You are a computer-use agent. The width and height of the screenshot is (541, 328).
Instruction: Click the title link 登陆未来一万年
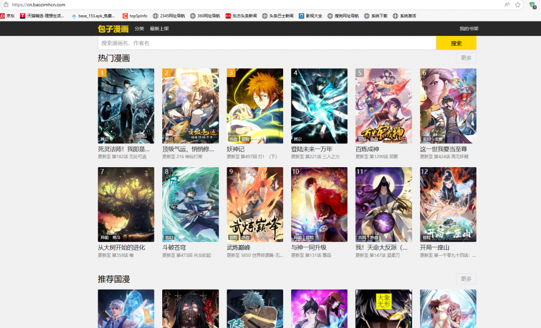point(312,149)
